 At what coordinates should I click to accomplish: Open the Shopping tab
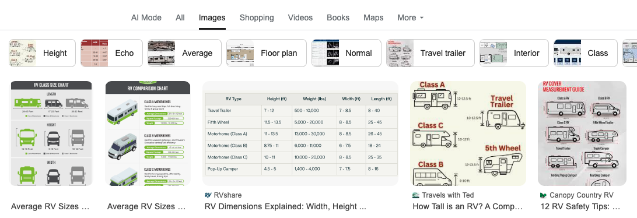[x=257, y=18]
